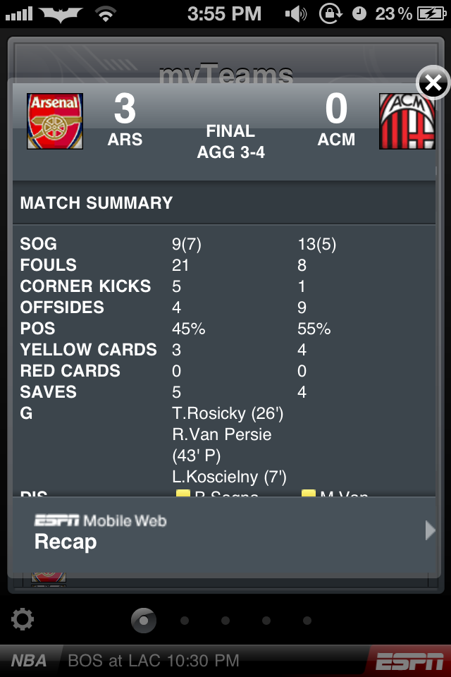Go to the third page dot
The height and width of the screenshot is (677, 451).
[x=225, y=621]
